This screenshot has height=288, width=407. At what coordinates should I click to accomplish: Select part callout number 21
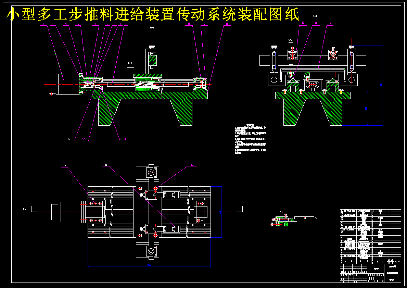[192, 165]
